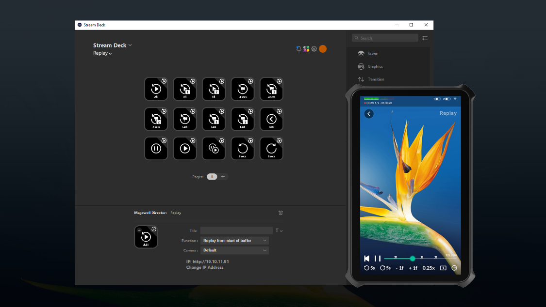Open the Function dropdown showing Replay from start

point(234,240)
